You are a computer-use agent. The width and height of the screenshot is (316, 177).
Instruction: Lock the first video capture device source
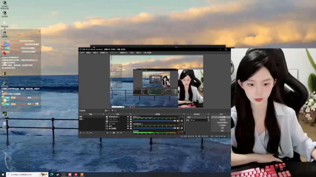tap(131, 116)
